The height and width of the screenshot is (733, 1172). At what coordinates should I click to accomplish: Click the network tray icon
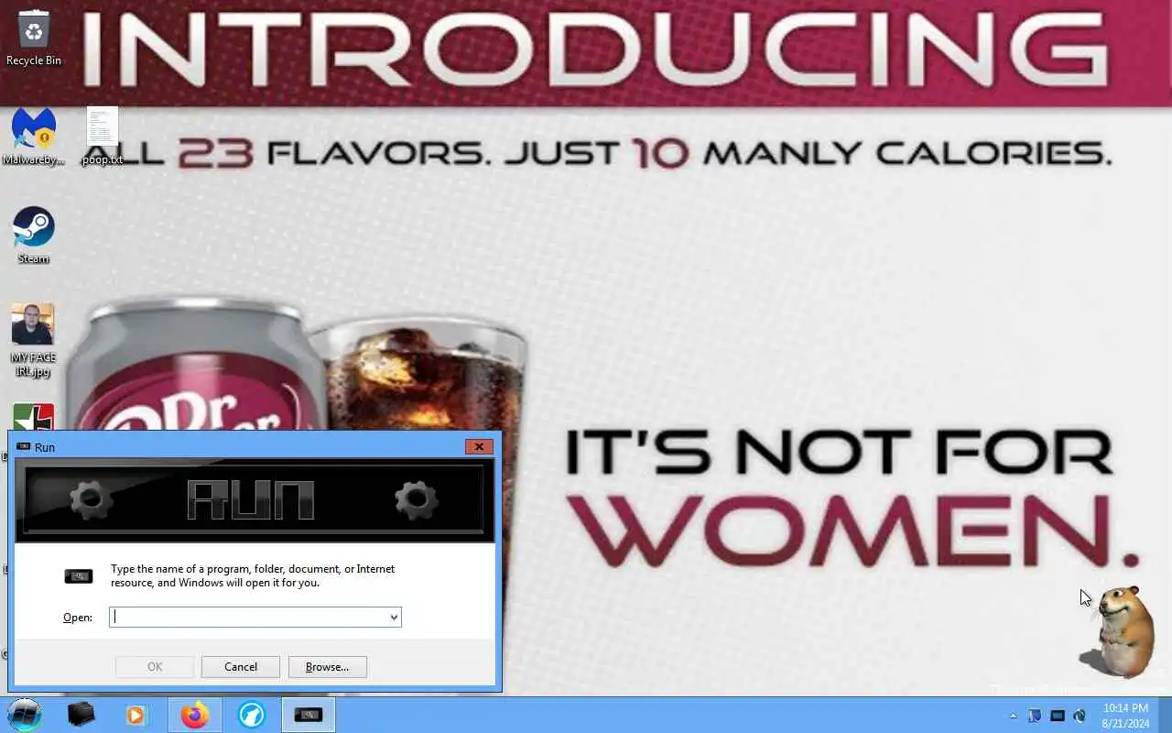point(1058,716)
